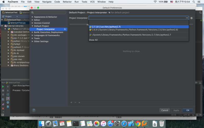This screenshot has height=128, width=204.
Task: Expand Languages & Frameworks section
Action: [x=33, y=35]
